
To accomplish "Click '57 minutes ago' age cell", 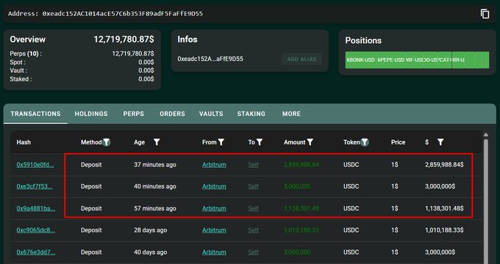I will click(x=155, y=208).
